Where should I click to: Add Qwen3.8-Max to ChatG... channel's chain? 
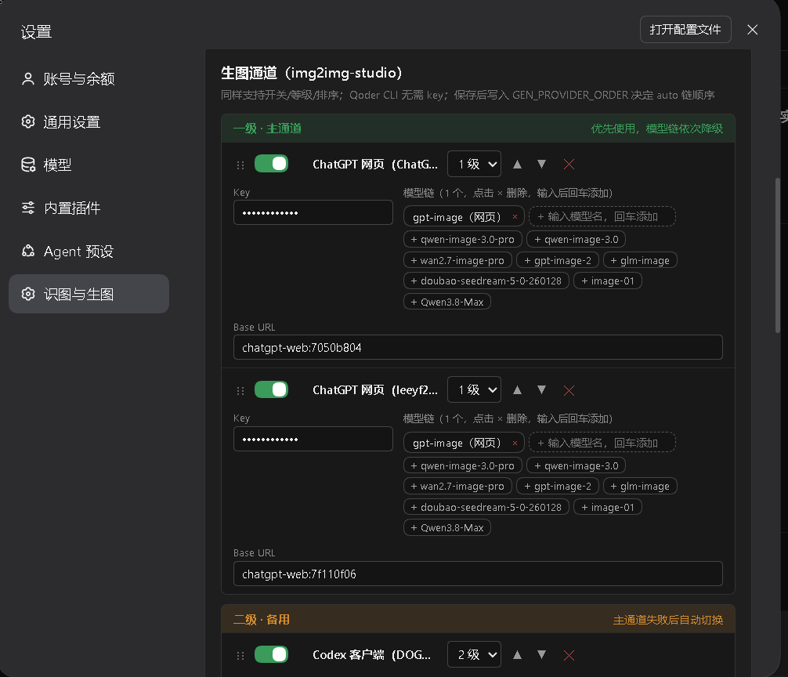pos(447,302)
